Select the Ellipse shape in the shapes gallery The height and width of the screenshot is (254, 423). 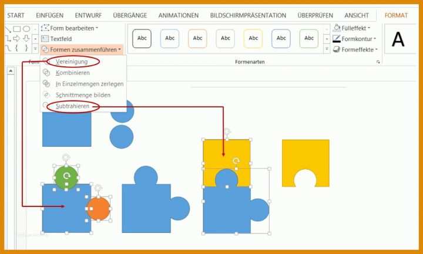pyautogui.click(x=26, y=29)
